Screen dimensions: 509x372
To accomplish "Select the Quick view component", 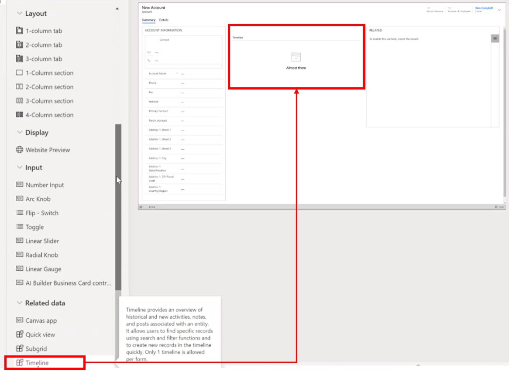I will coord(40,334).
